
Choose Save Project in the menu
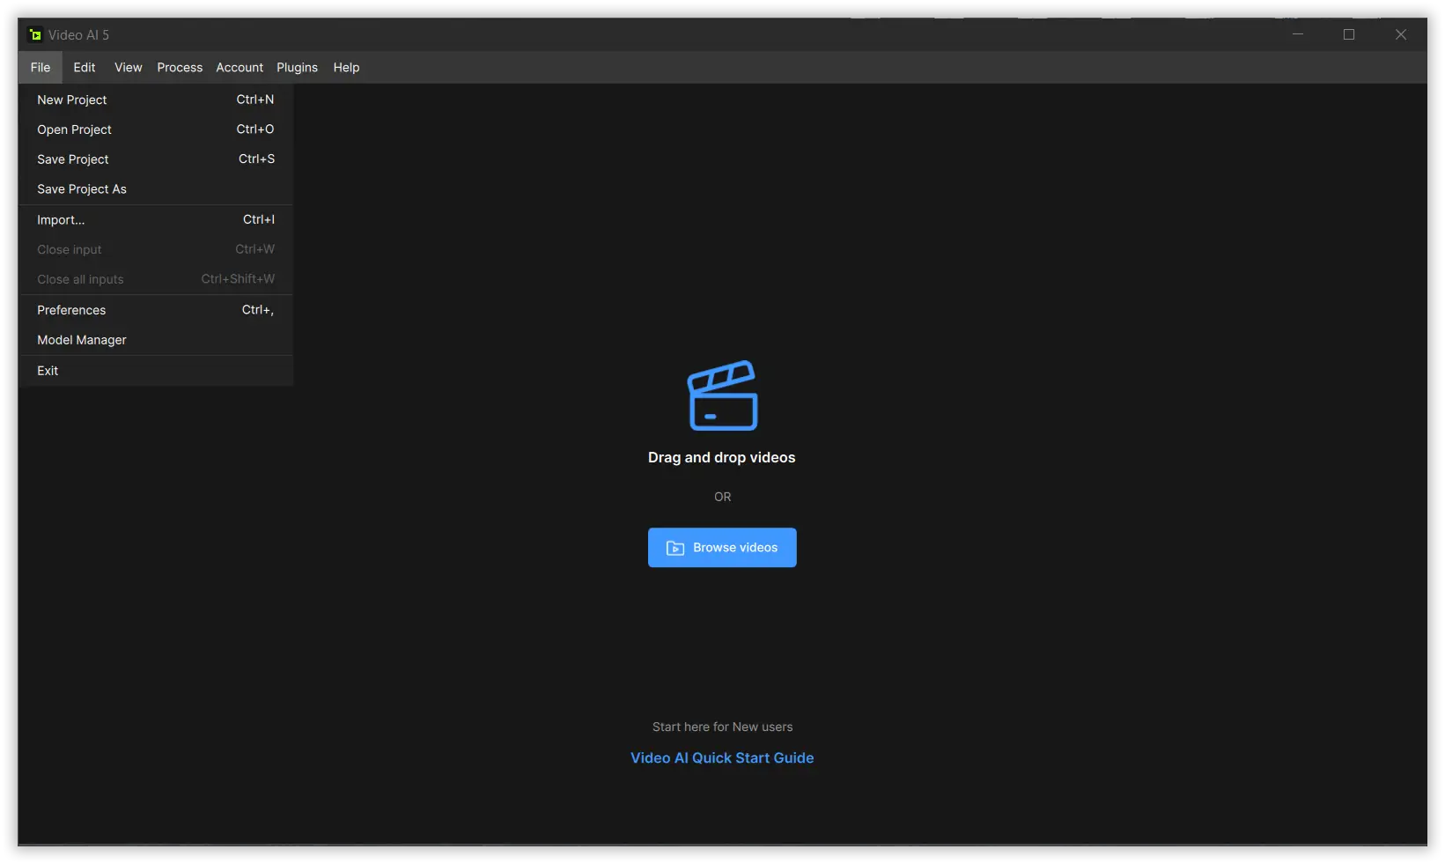156,159
